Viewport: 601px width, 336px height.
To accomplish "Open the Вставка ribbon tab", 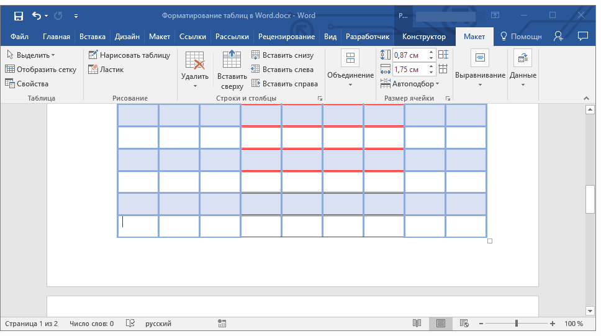I will pyautogui.click(x=93, y=37).
